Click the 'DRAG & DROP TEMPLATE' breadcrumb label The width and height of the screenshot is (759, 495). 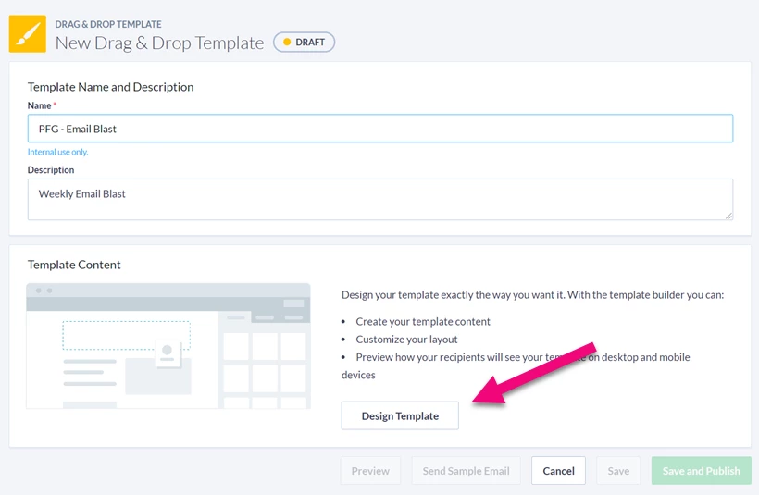tap(108, 24)
